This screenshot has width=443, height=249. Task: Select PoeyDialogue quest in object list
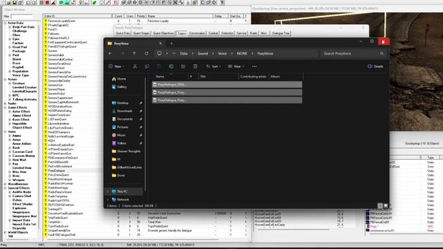pos(57,171)
